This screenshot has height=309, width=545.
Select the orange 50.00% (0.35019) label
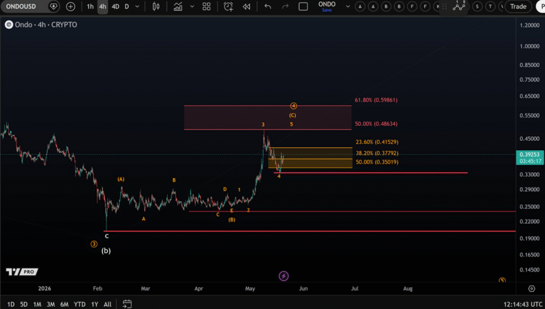coord(377,162)
